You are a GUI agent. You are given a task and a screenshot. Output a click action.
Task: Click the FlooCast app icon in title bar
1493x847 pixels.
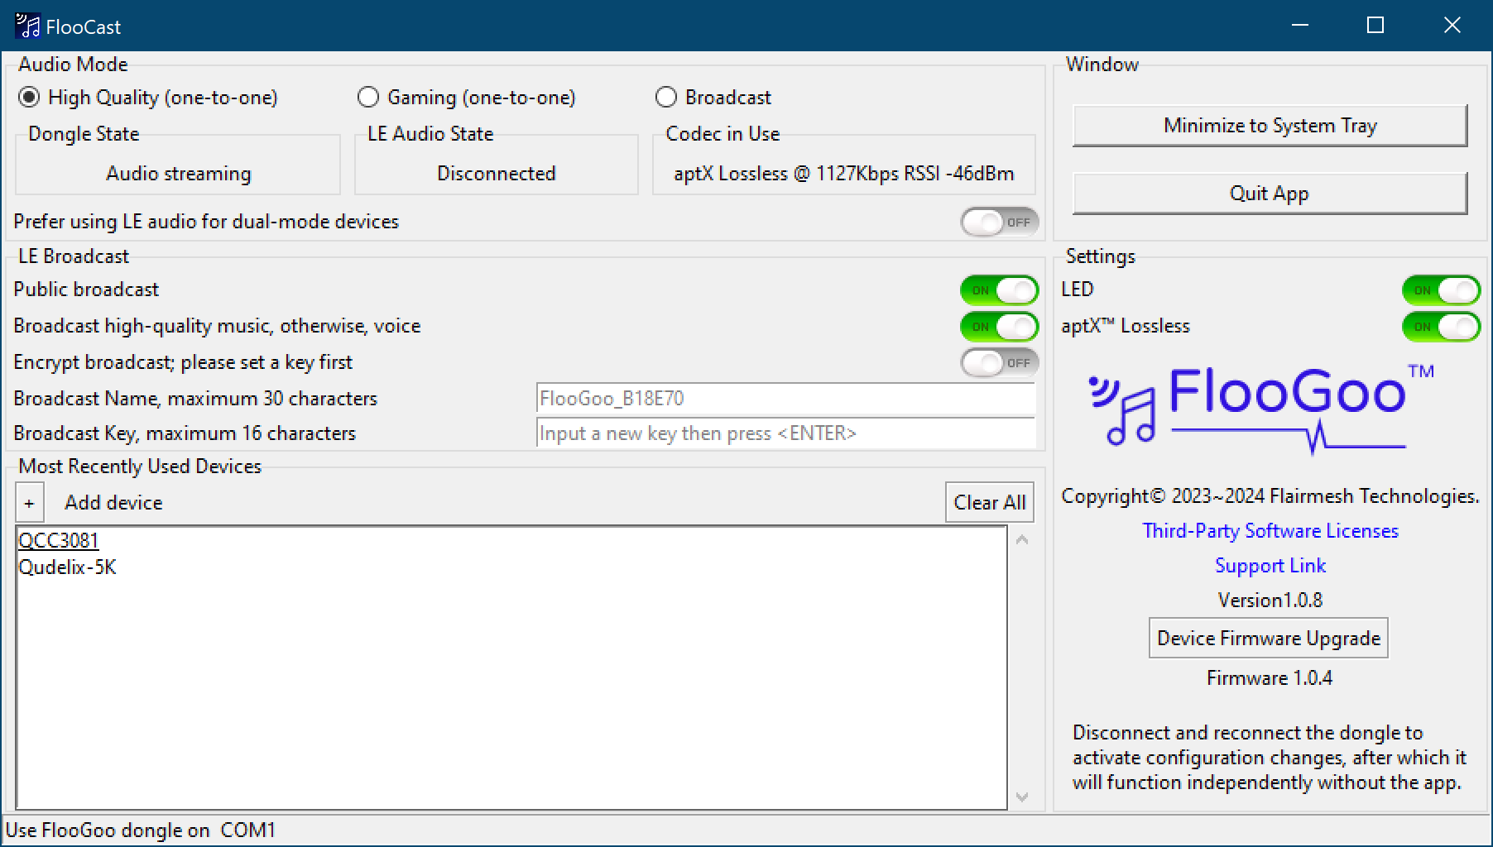click(26, 26)
